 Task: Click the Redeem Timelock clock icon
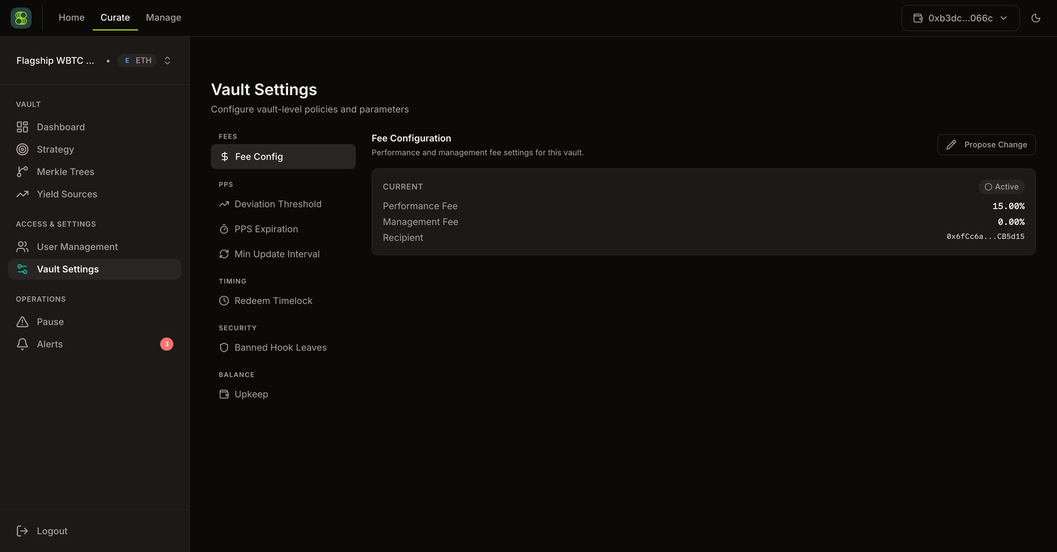(x=224, y=301)
